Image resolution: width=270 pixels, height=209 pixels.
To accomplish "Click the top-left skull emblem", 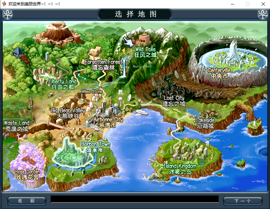I will pos(7,14).
